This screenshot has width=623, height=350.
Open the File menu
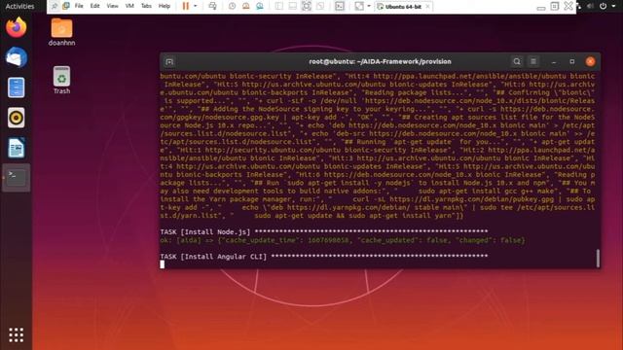click(x=79, y=6)
